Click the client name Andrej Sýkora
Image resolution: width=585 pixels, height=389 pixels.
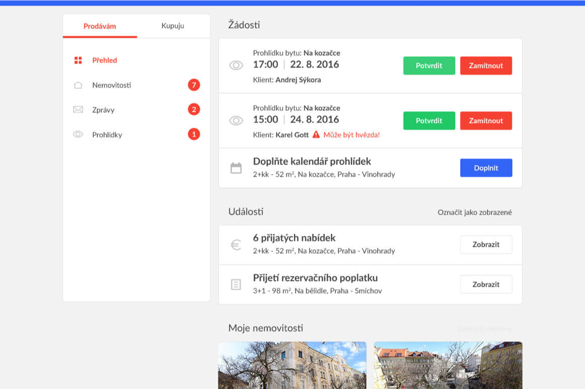click(298, 80)
